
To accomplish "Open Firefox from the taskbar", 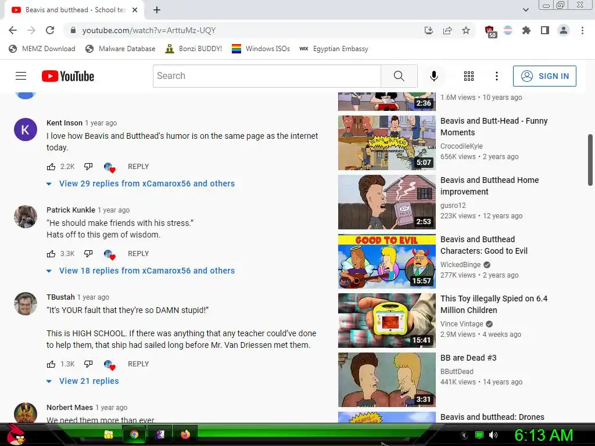I will click(185, 434).
